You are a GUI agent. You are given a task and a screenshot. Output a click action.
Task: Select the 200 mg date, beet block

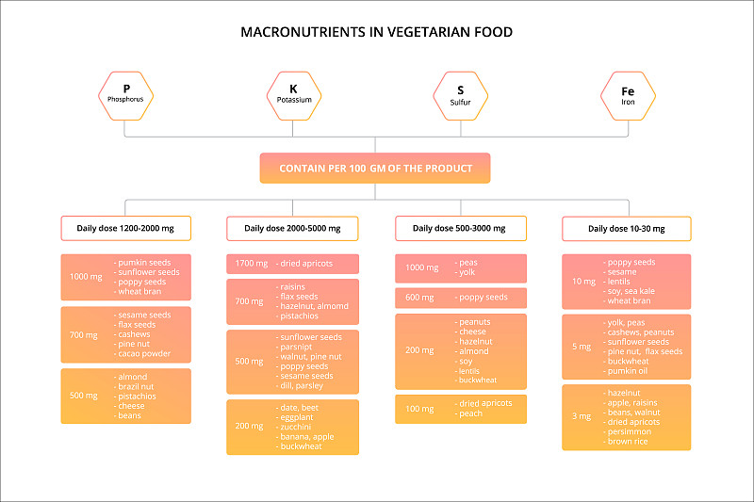(292, 427)
